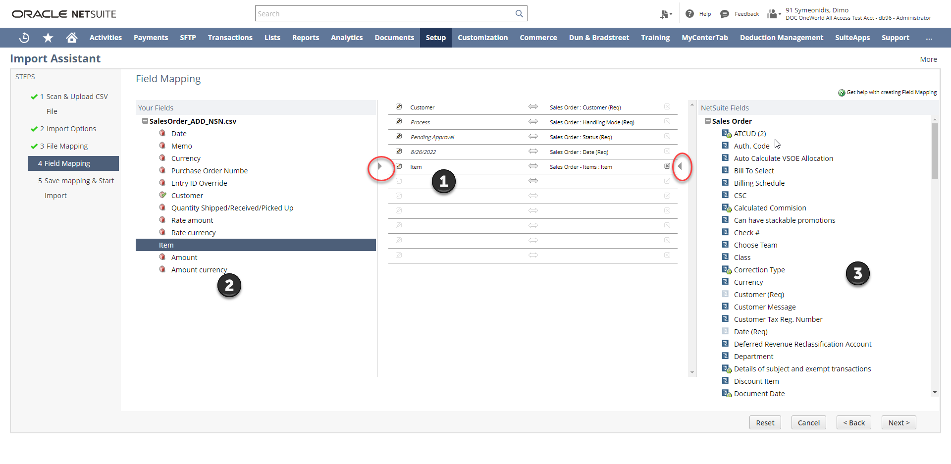Click NetSuite Fields scrollbar thumb
951x464 pixels.
pyautogui.click(x=935, y=151)
